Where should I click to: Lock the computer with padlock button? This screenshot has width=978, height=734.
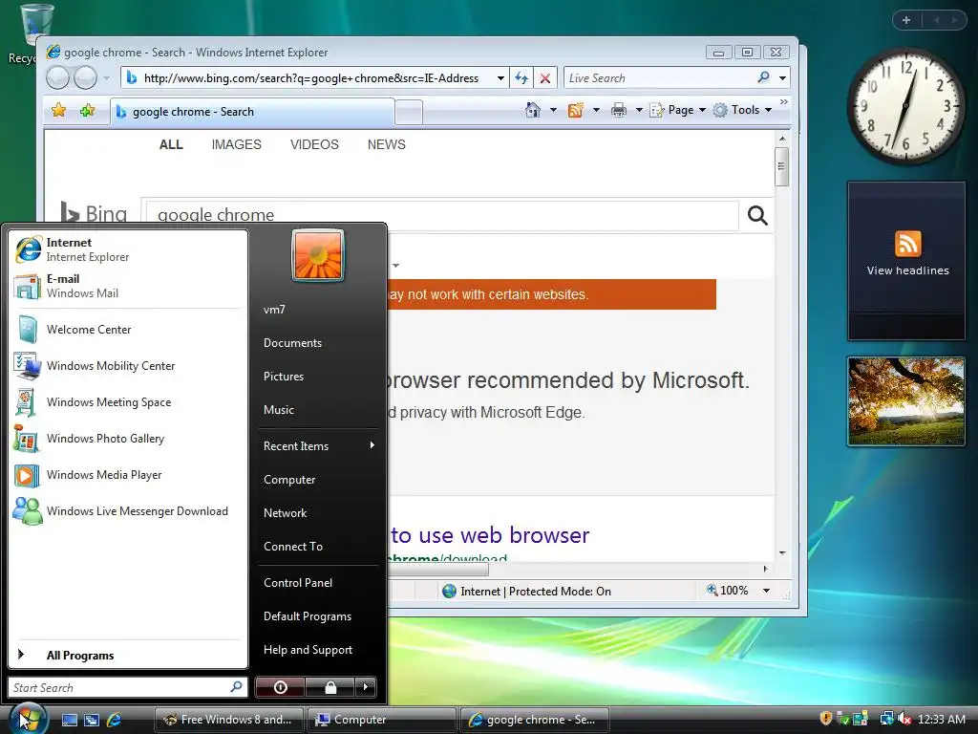point(330,687)
